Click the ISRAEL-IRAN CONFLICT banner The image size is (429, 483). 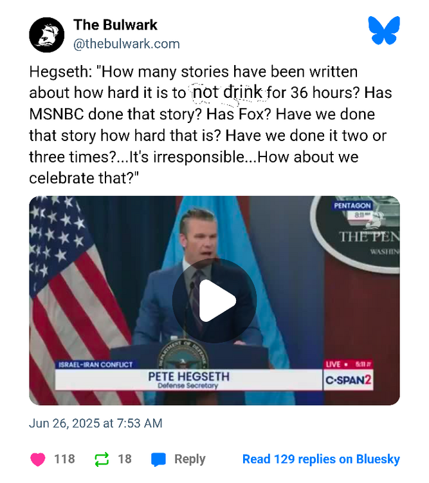(95, 365)
